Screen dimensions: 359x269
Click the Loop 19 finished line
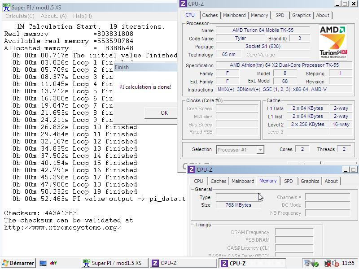[x=75, y=192]
